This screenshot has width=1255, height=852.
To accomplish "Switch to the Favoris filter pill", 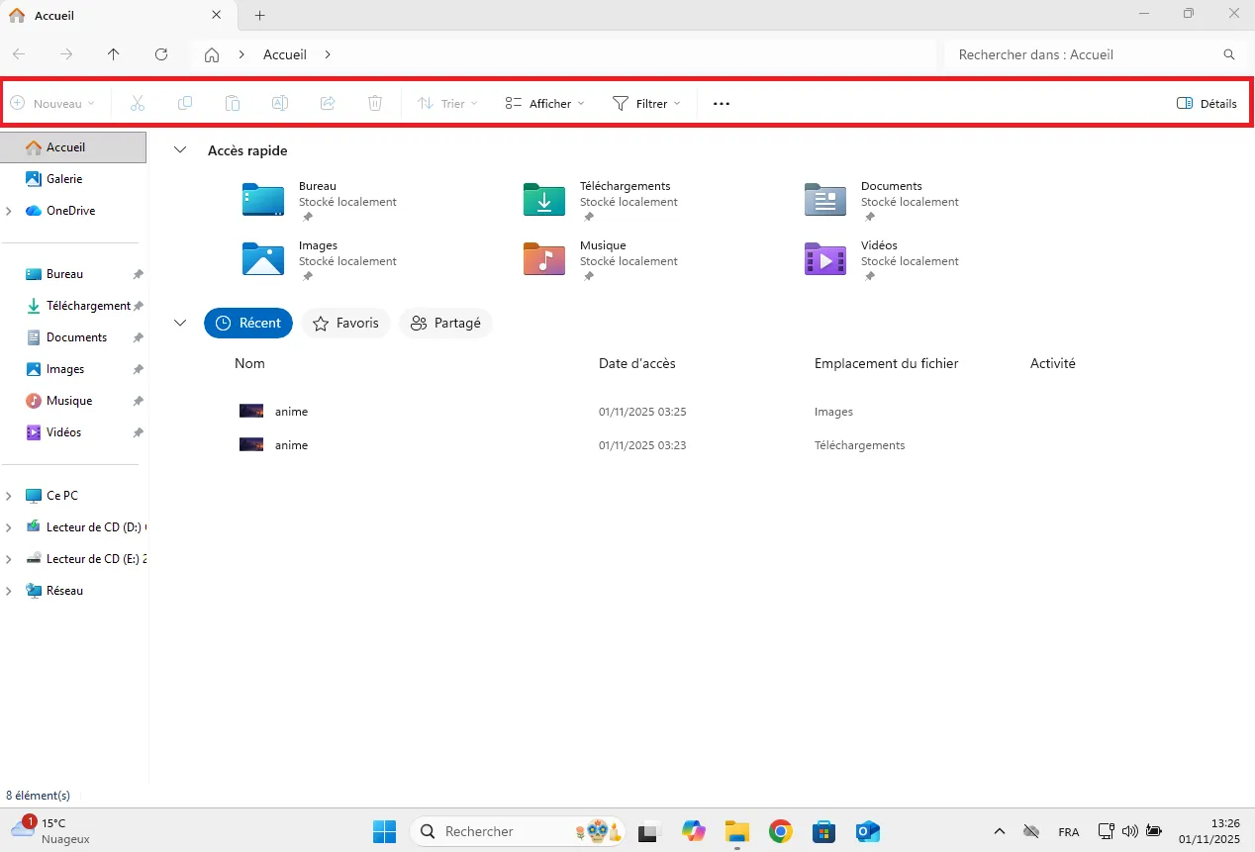I will pos(345,323).
